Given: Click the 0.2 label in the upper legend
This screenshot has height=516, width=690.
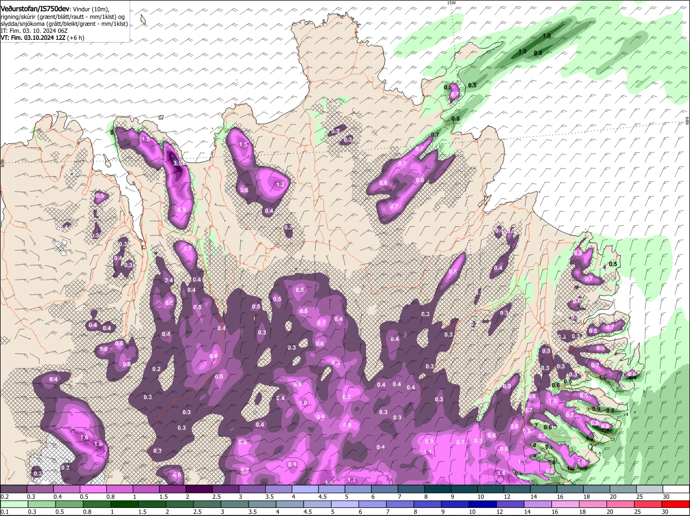Looking at the screenshot, I should (x=4, y=496).
